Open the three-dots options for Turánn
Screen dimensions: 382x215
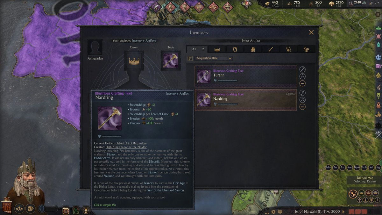302,83
